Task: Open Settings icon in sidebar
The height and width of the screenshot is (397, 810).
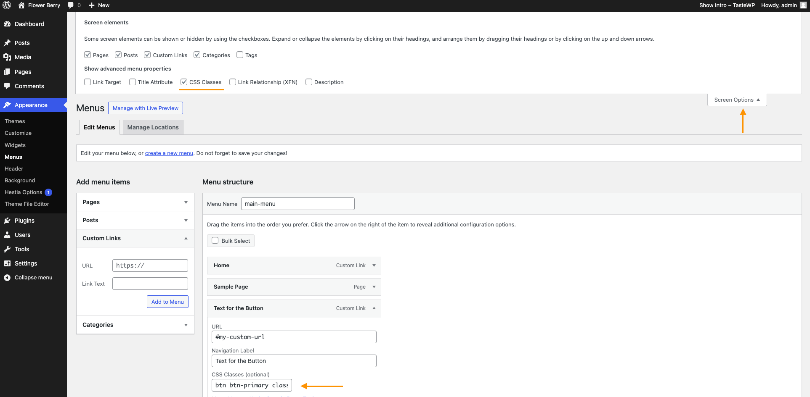Action: (x=7, y=263)
